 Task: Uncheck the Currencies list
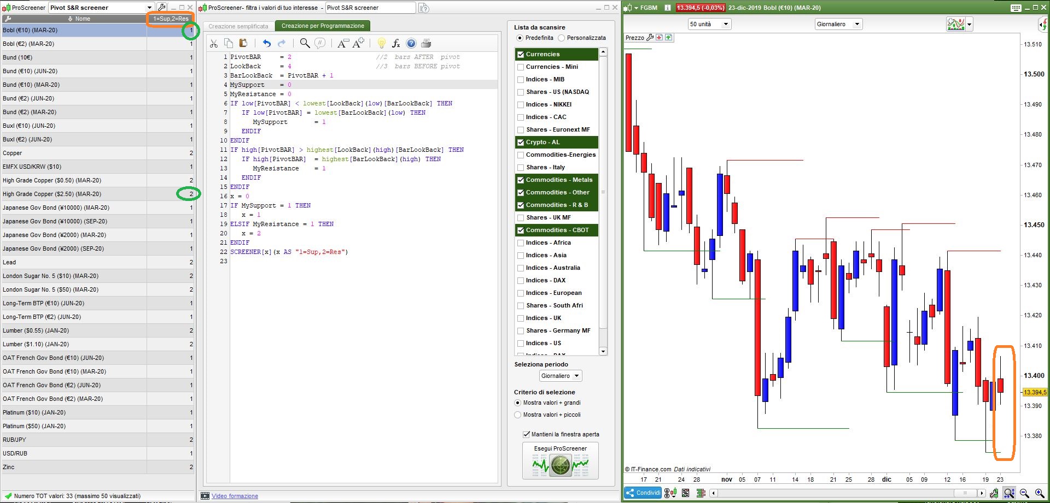point(521,55)
